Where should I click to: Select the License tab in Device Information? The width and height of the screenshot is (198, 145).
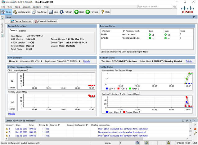coord(23,31)
